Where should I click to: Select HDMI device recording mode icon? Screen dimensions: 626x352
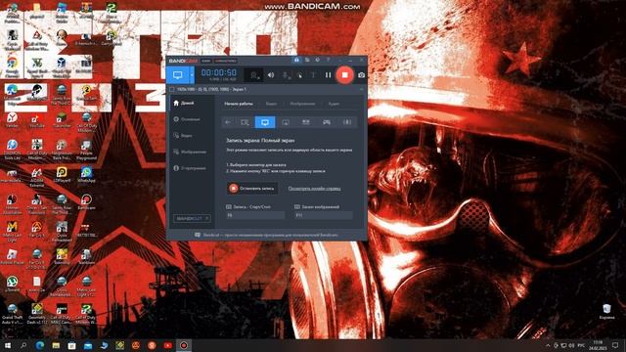347,122
